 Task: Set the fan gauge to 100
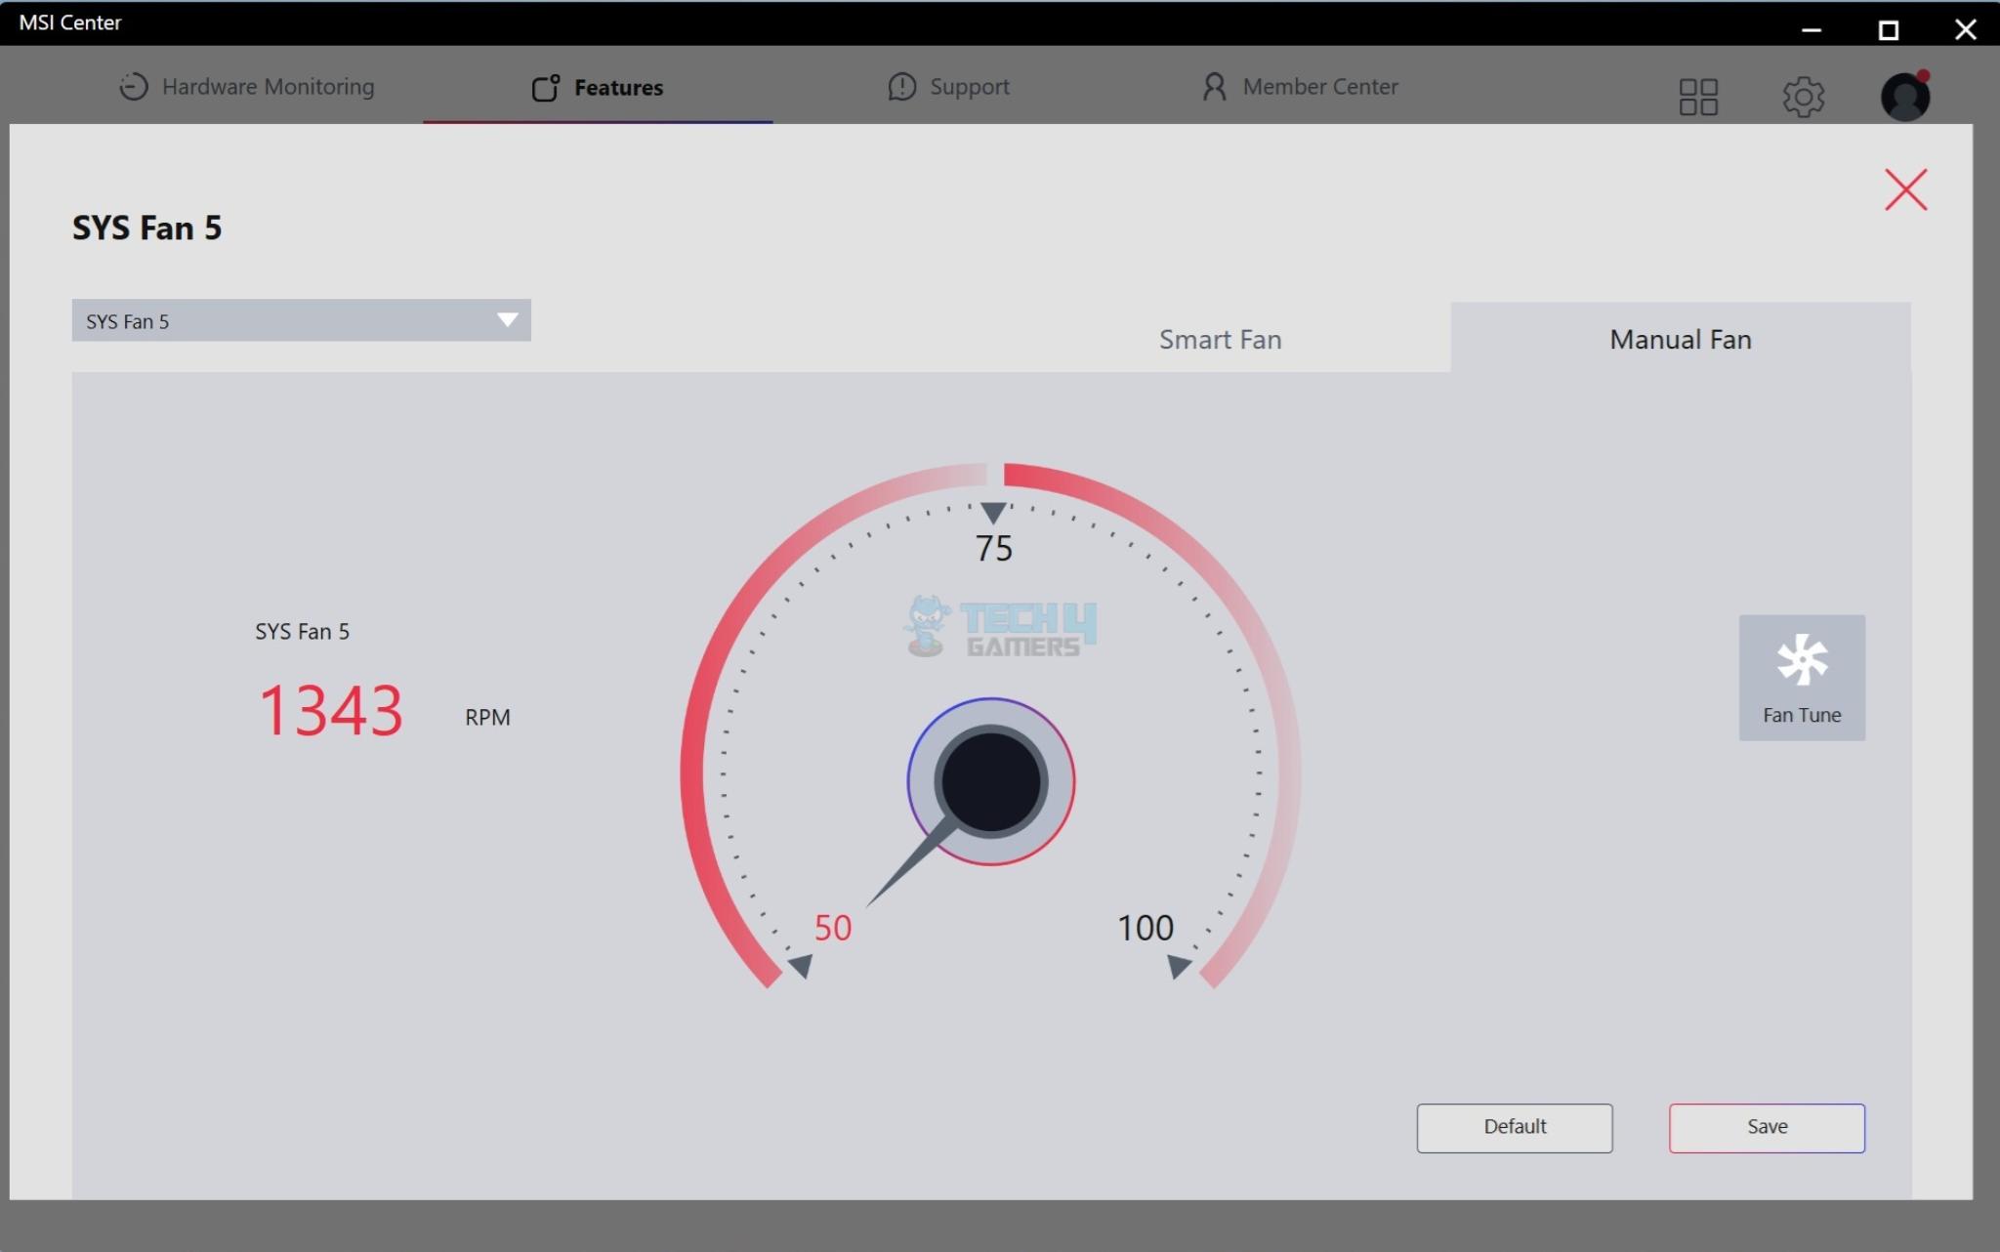click(1146, 927)
